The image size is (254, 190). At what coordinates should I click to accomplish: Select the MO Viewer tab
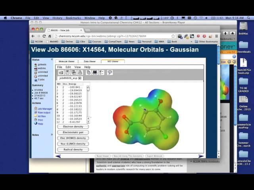[113, 61]
